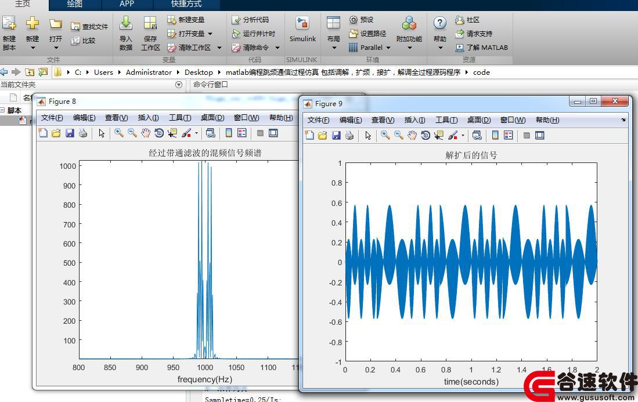Expand the Parallel dropdown arrow

click(388, 48)
